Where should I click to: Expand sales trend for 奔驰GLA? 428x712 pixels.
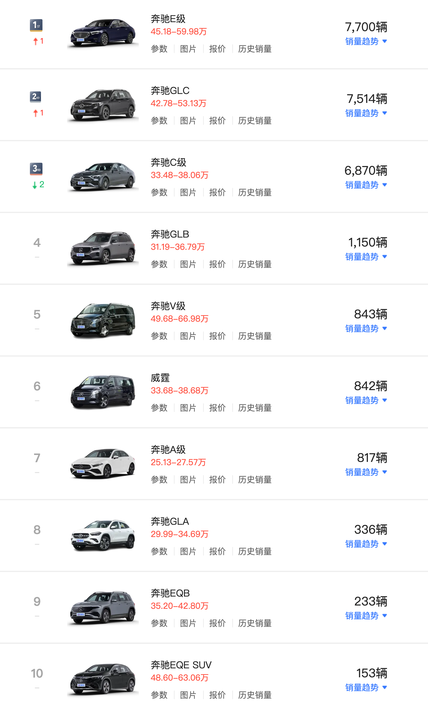coord(366,544)
